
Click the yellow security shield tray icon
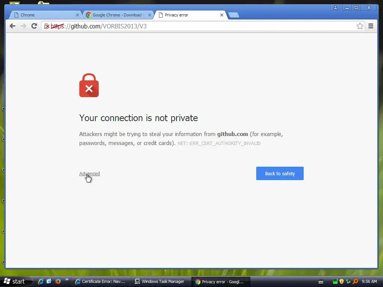coord(342,281)
